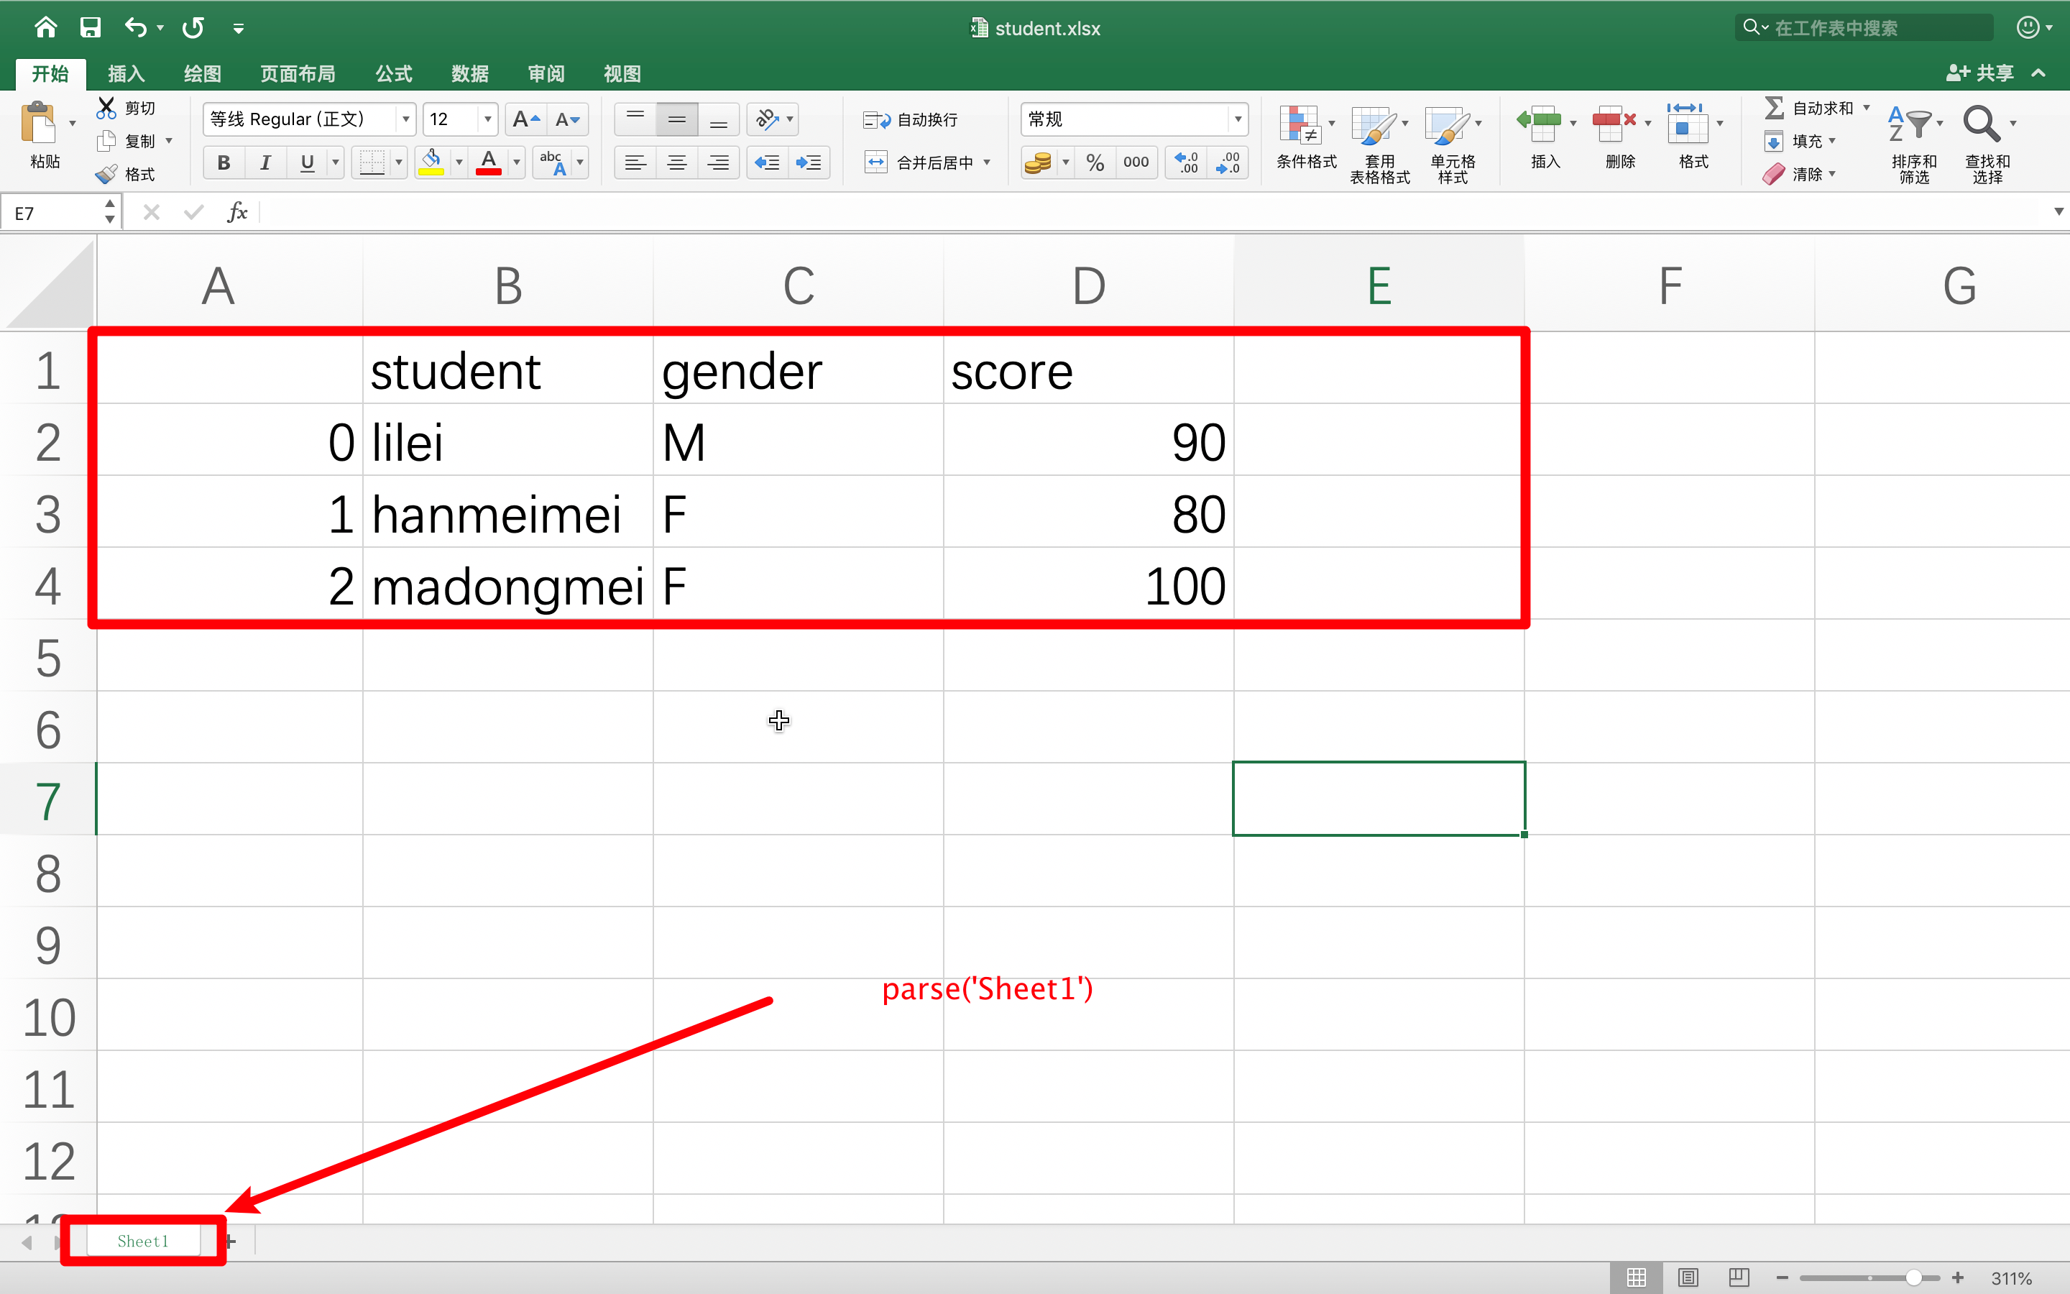Click the Undo arrow icon
Screen dimensions: 2070x1294
(x=135, y=27)
